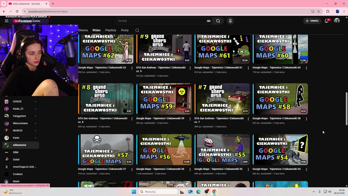Open options menu for Google Maps 58
Image resolution: width=348 pixels, height=196 pixels.
click(x=306, y=119)
